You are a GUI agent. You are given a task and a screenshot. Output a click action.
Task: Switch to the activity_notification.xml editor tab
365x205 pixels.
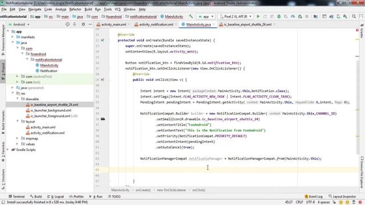click(156, 24)
